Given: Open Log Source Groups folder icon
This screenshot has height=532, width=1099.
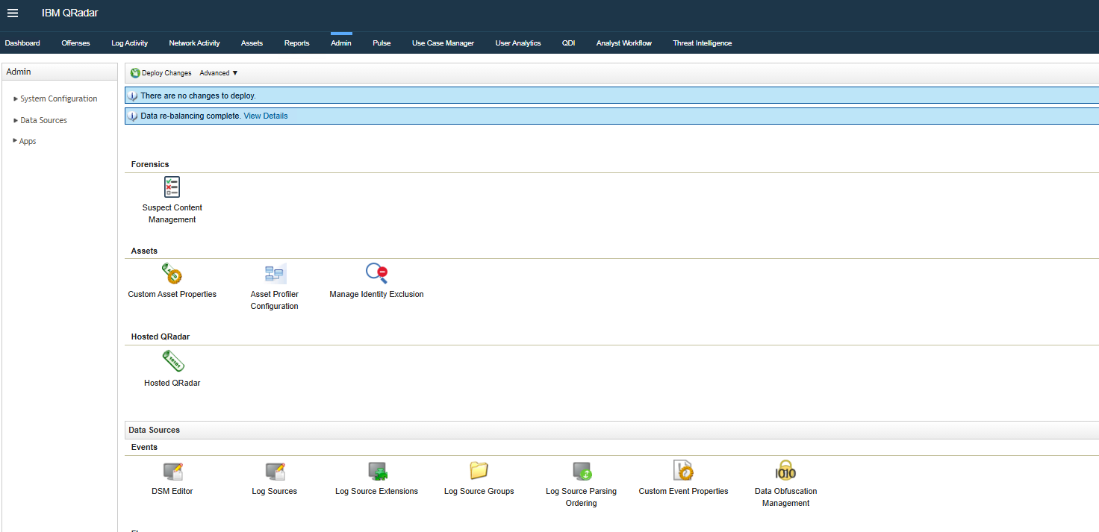Looking at the screenshot, I should 479,470.
